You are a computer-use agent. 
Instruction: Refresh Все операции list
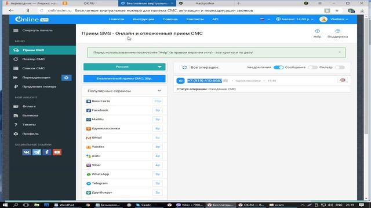tap(184, 68)
